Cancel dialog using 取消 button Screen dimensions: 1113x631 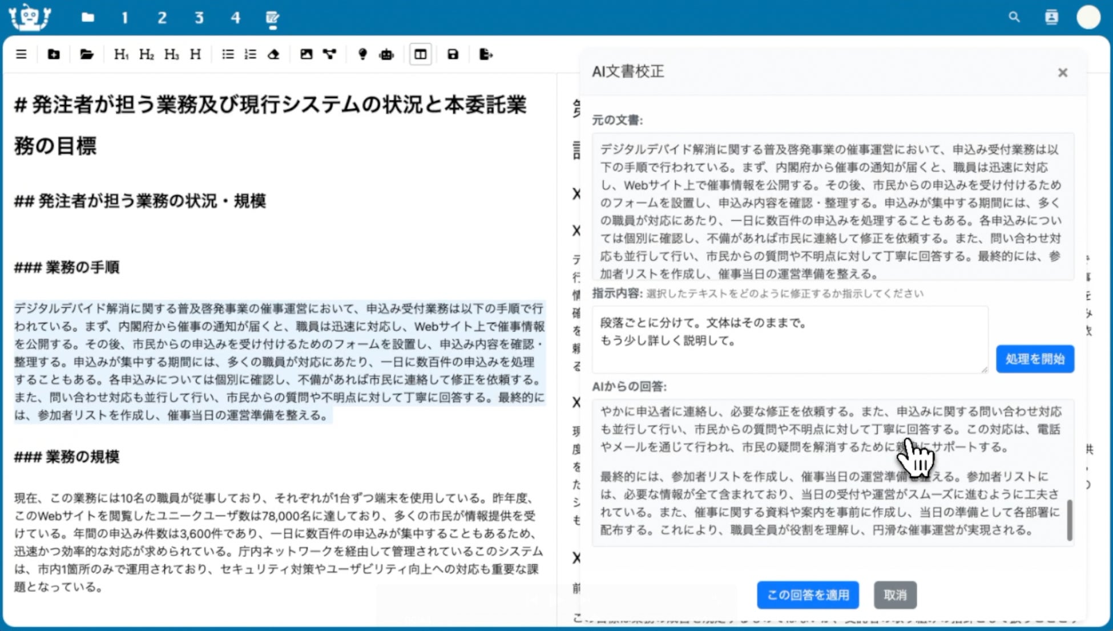point(895,595)
